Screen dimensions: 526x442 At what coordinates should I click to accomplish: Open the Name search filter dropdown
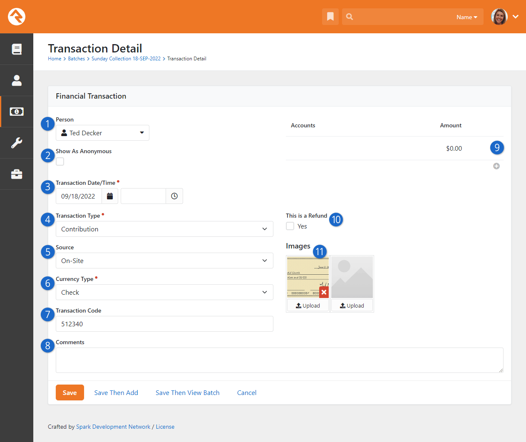[x=466, y=17]
